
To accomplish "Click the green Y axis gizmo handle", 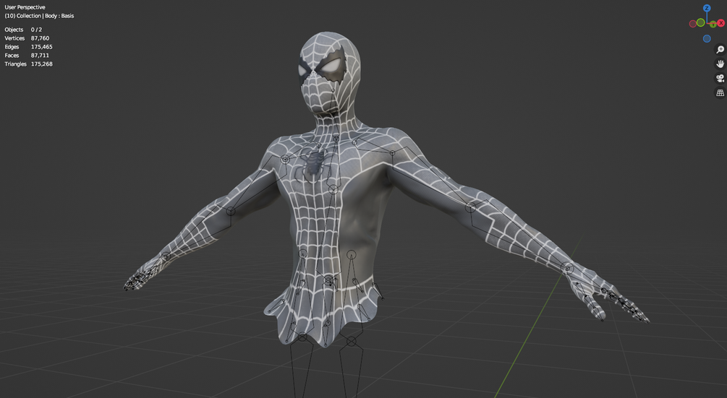I will [713, 24].
